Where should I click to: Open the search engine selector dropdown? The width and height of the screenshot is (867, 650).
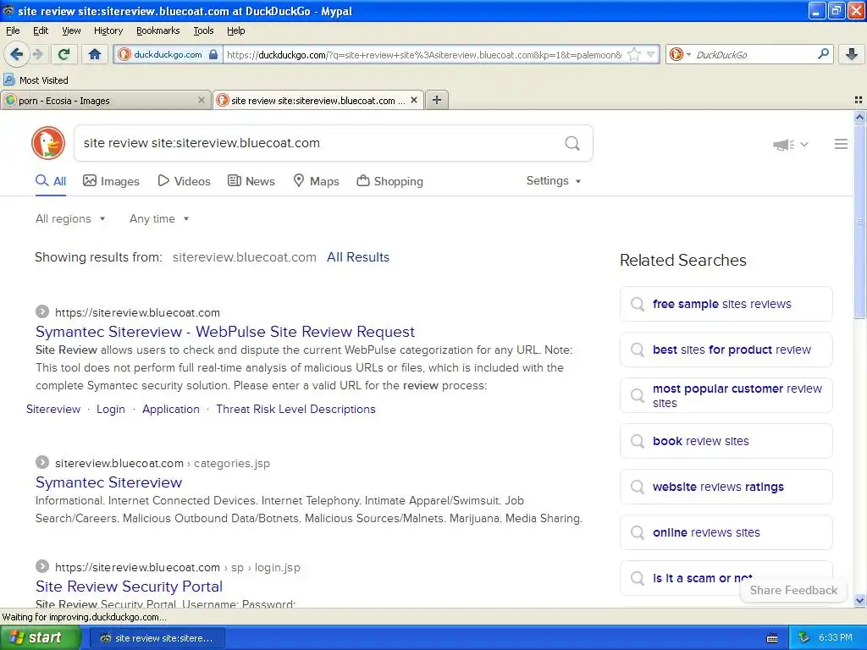tap(681, 54)
